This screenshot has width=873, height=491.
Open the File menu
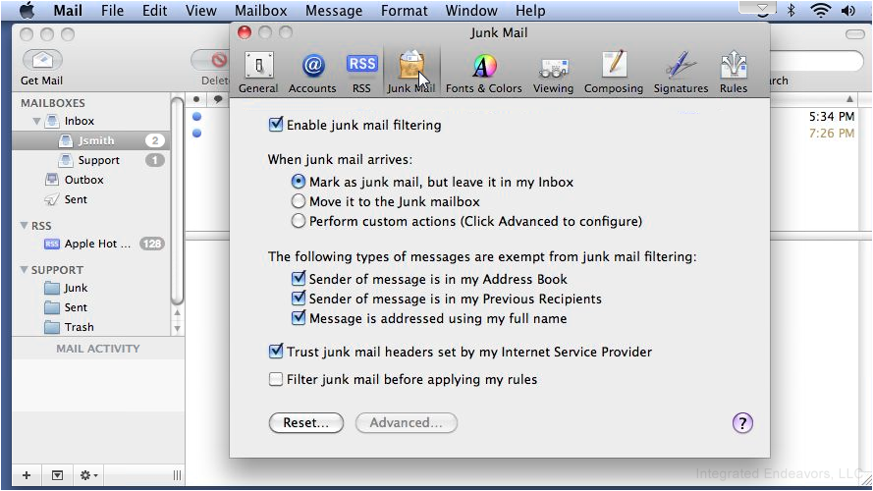(113, 11)
